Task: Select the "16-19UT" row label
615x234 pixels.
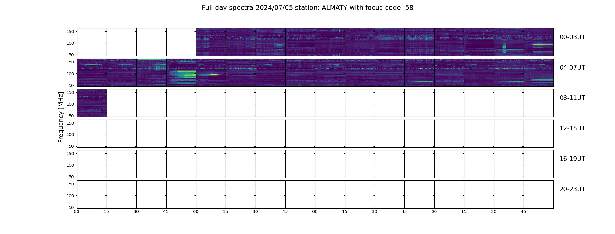Action: [x=572, y=159]
